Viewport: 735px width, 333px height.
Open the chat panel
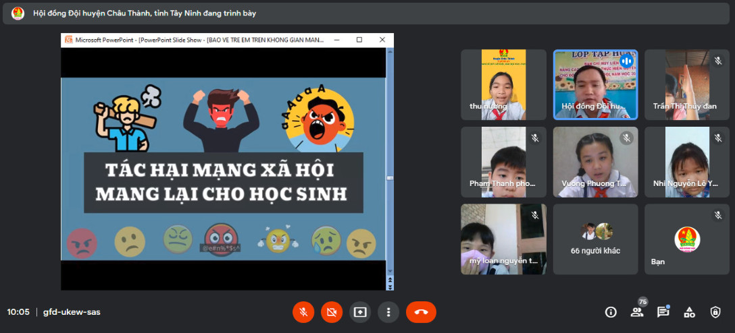663,312
